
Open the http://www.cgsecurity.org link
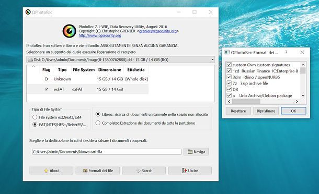100,35
